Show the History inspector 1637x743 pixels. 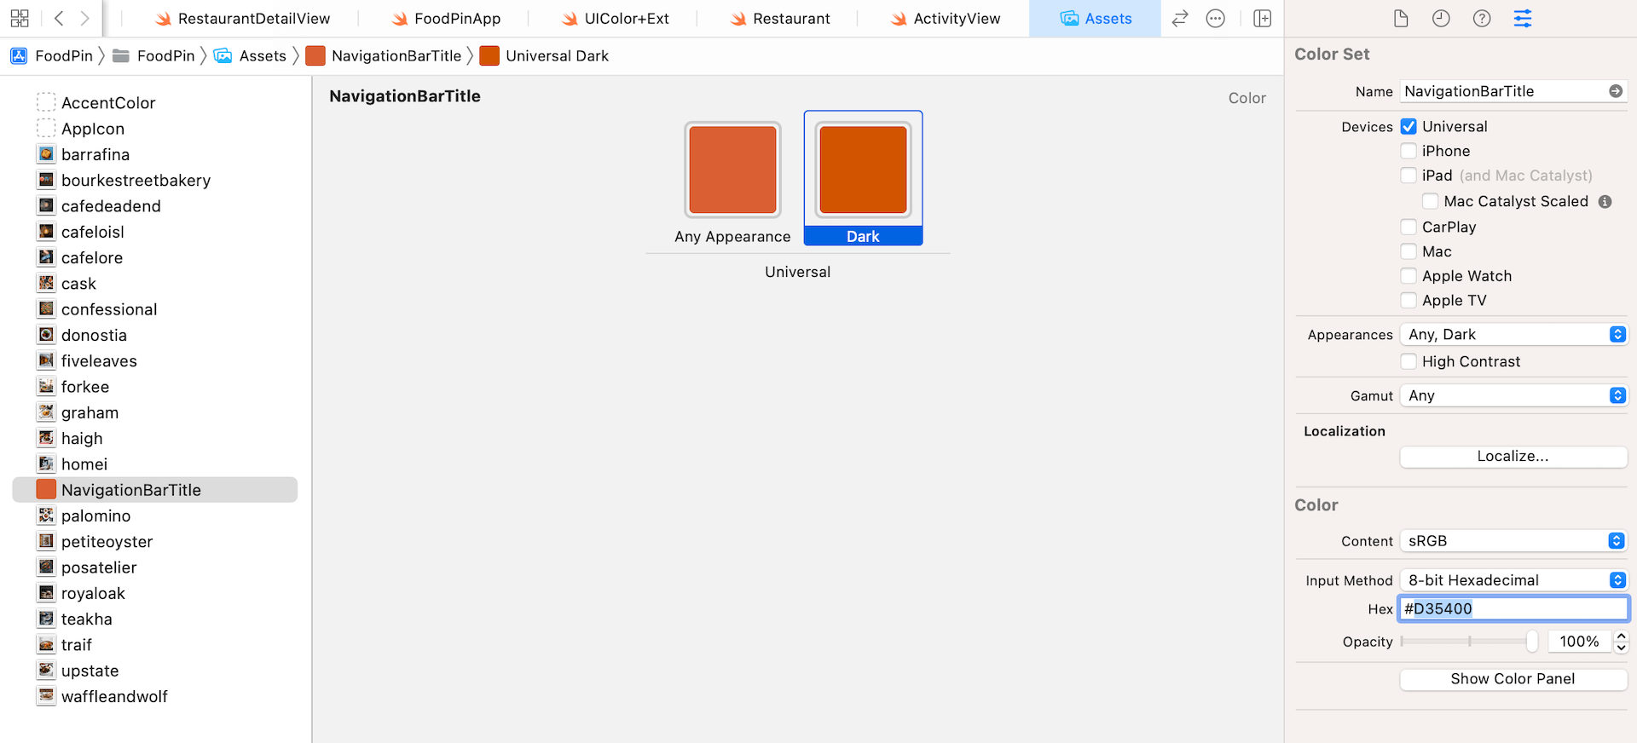click(x=1441, y=18)
